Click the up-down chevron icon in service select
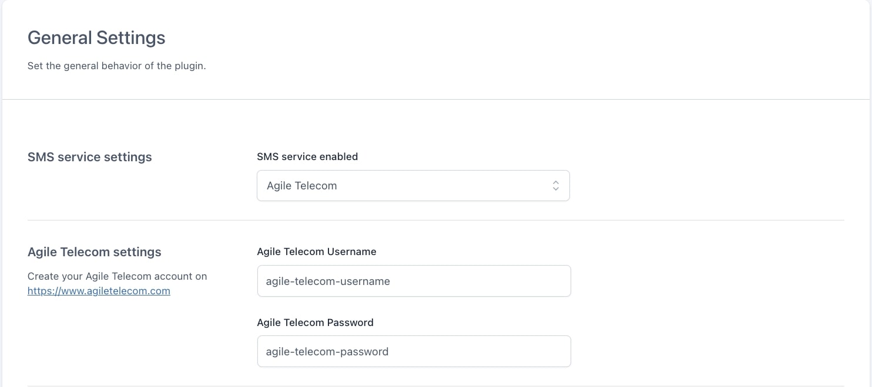This screenshot has width=872, height=387. click(555, 186)
